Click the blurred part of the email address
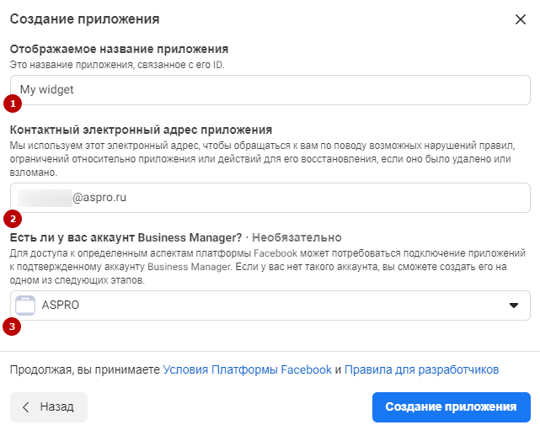Screen dimensions: 540x425 (45, 198)
